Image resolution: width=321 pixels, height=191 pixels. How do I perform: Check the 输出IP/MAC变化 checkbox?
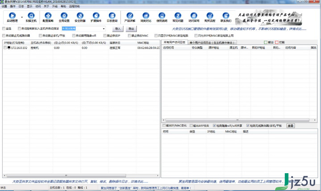click(164, 126)
